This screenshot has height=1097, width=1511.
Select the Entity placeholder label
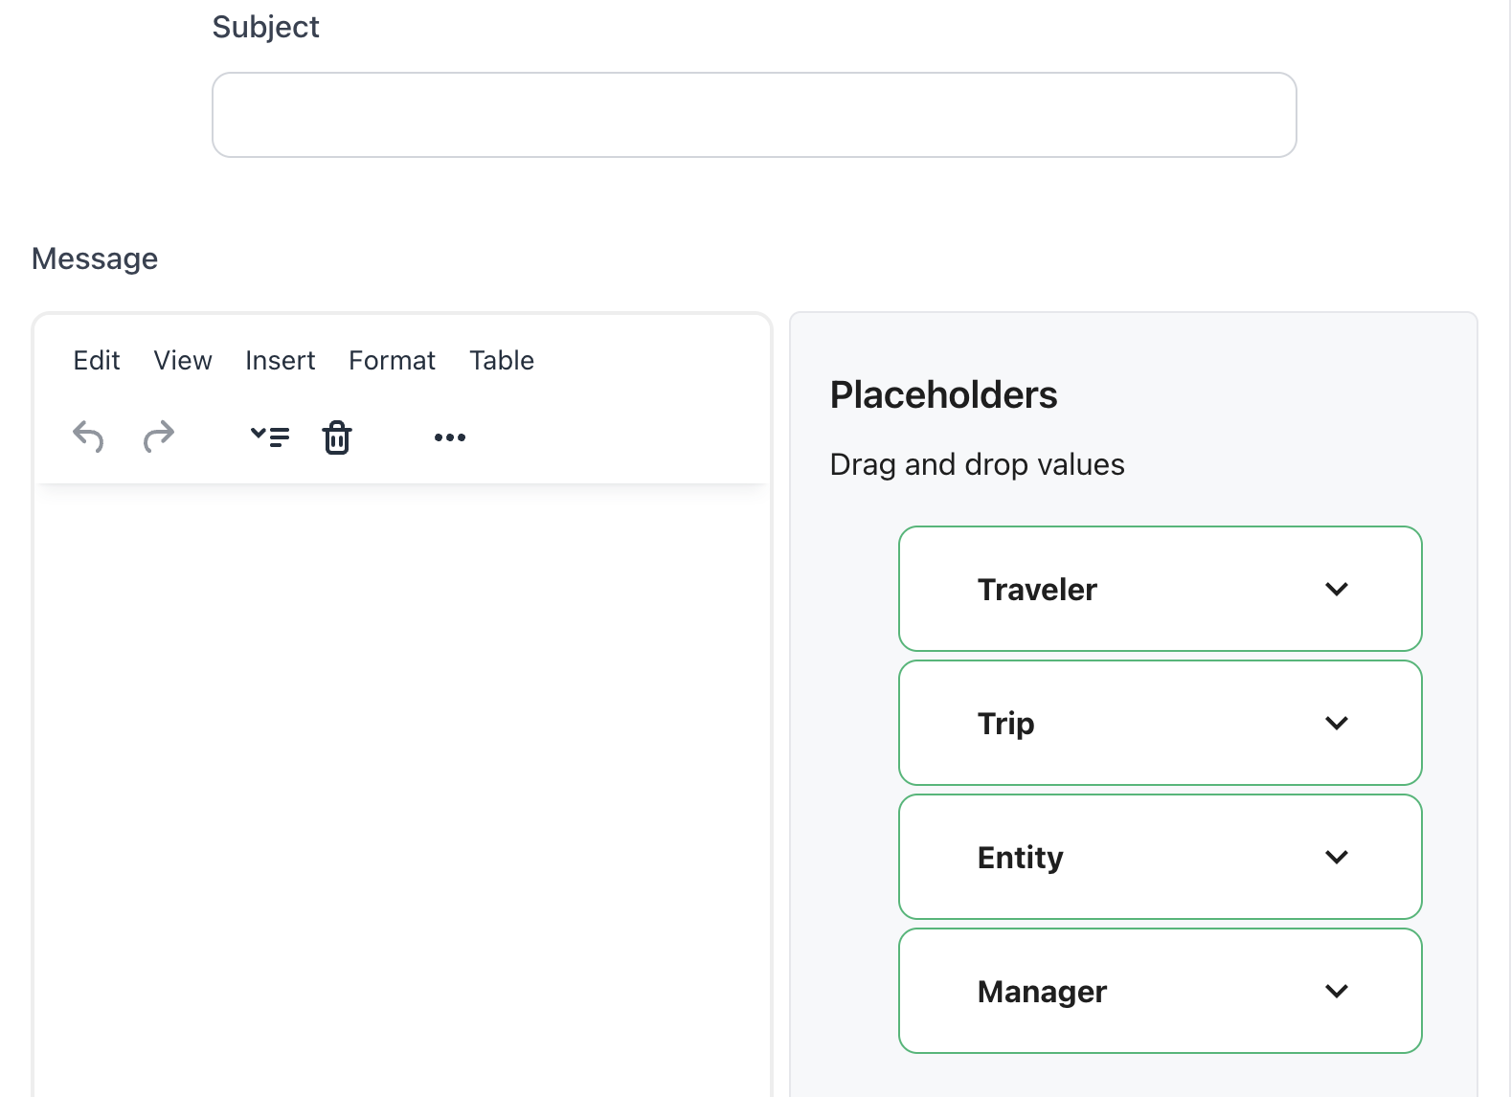click(x=1020, y=858)
